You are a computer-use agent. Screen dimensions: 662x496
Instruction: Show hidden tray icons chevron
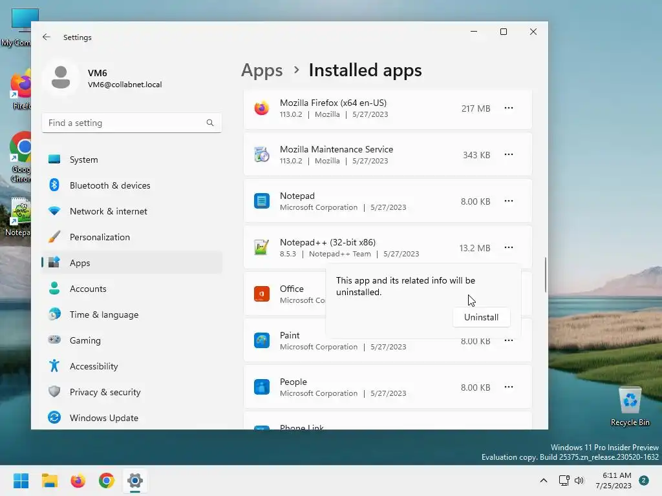[544, 480]
